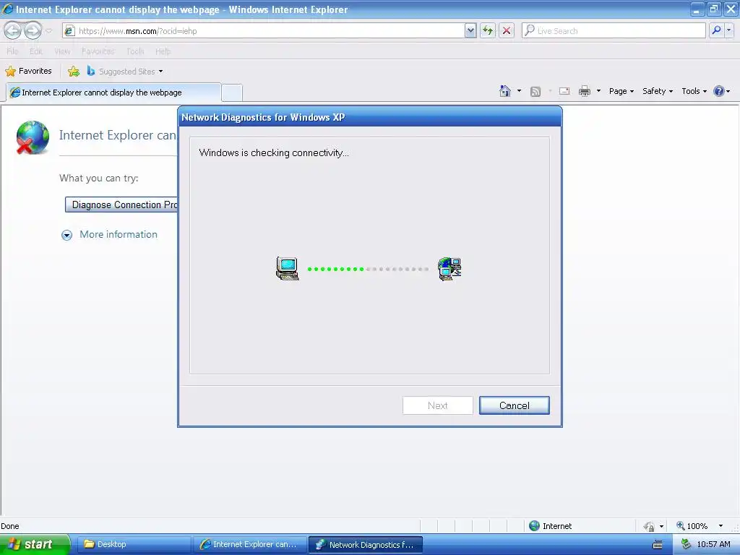Image resolution: width=740 pixels, height=555 pixels.
Task: Click the local computer icon in dialog
Action: tap(288, 269)
